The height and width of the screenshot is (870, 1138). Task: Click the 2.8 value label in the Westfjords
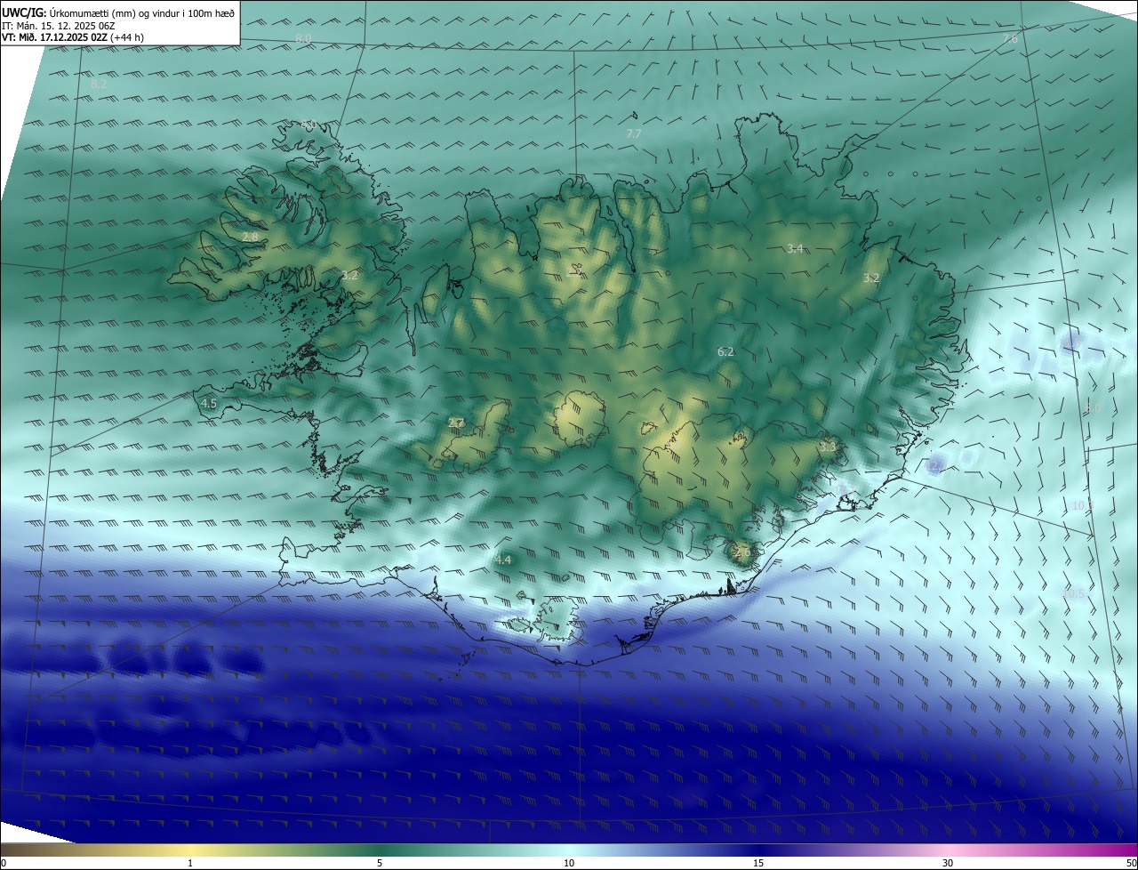[x=250, y=237]
